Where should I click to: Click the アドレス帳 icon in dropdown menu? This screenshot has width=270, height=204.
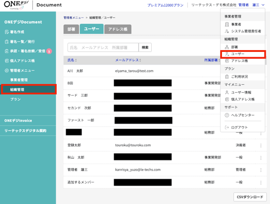[227, 61]
